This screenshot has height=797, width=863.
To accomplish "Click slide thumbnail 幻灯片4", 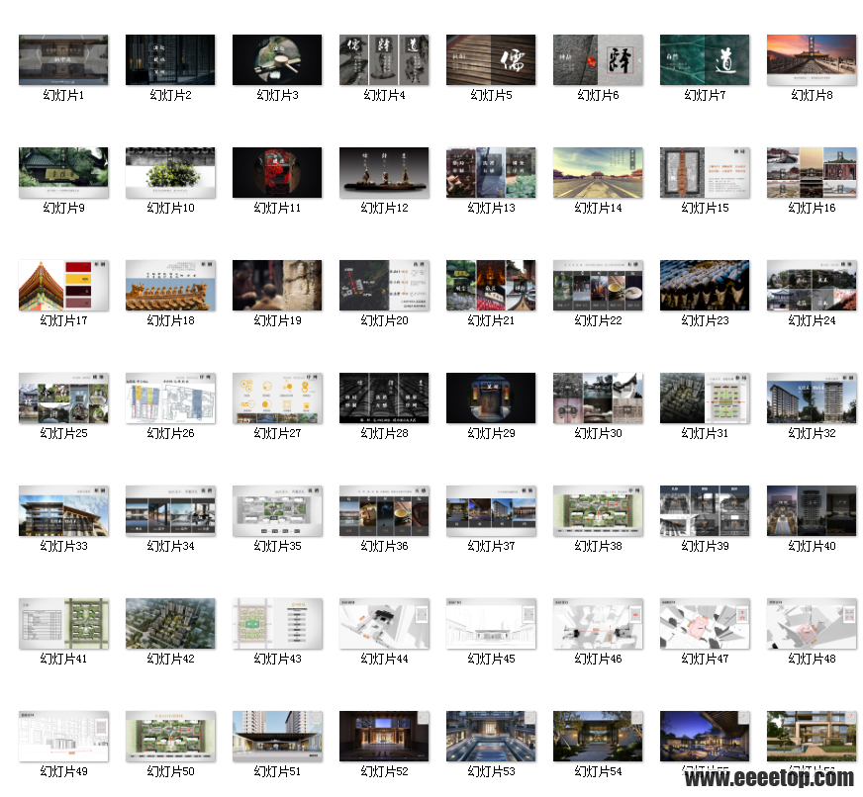I will pyautogui.click(x=384, y=60).
